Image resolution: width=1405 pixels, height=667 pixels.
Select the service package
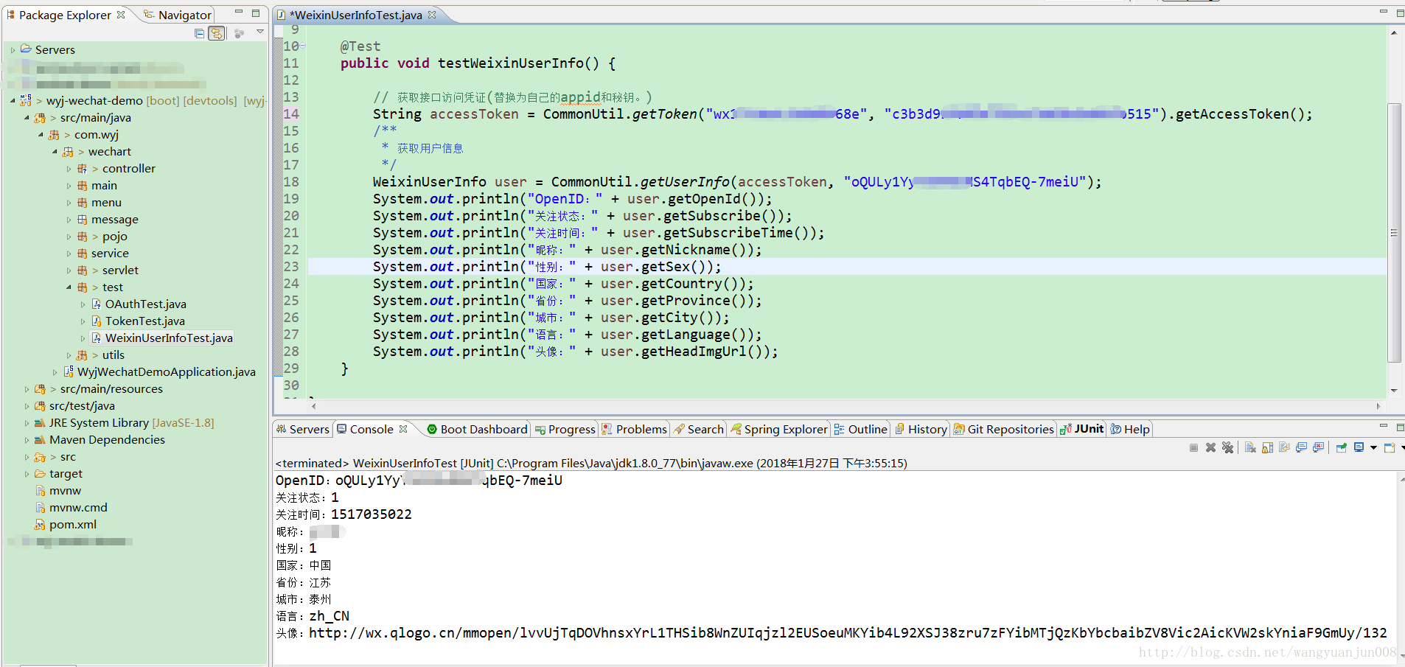(x=110, y=253)
